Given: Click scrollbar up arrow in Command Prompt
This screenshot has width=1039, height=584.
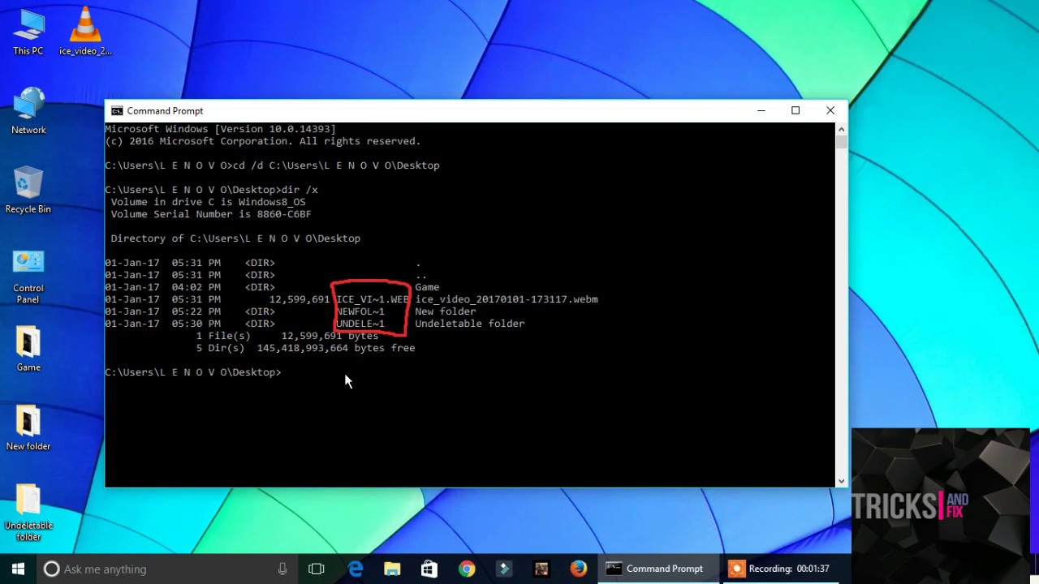Looking at the screenshot, I should (841, 129).
